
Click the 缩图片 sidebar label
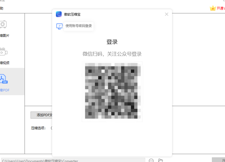point(4,36)
